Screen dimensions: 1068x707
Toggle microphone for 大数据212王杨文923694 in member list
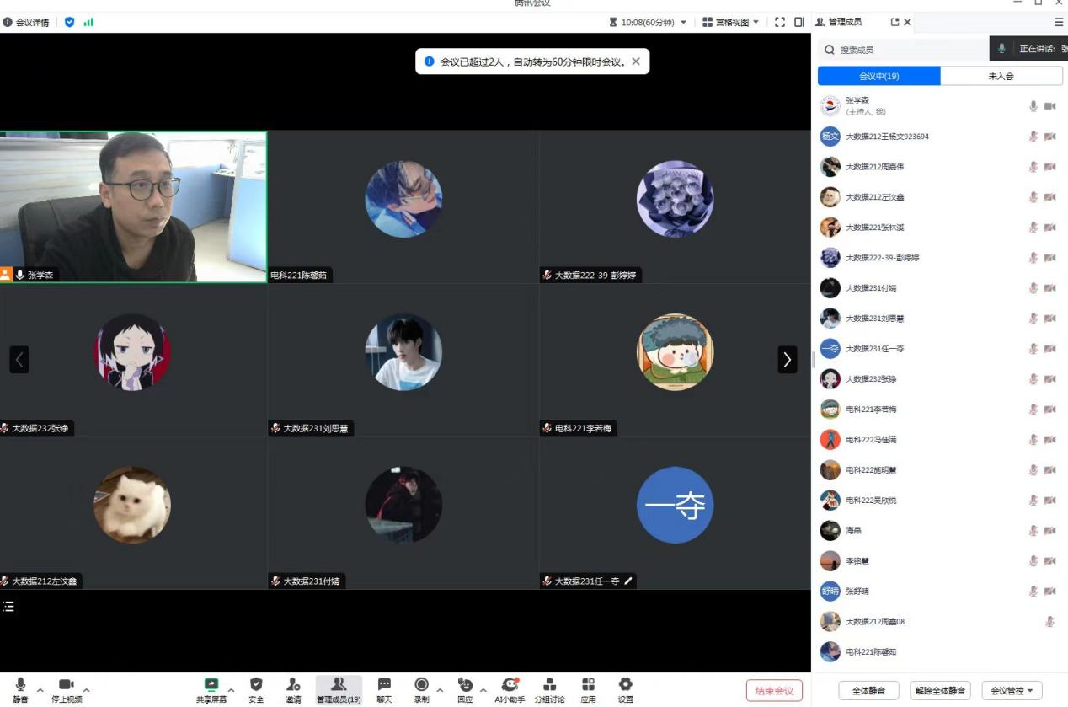1033,137
